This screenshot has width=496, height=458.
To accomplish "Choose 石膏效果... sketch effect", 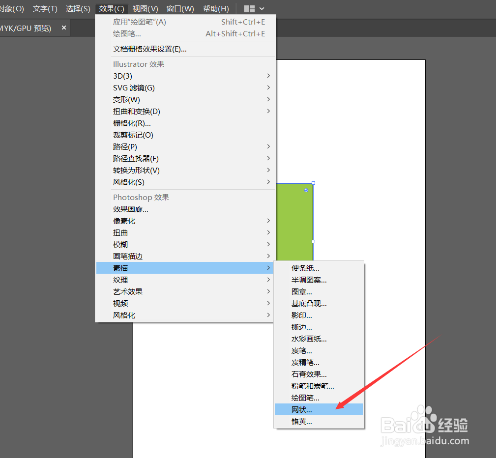I will [x=319, y=374].
